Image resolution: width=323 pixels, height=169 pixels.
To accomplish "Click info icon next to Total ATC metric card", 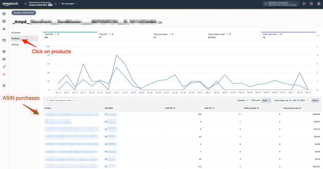I will pos(113,34).
